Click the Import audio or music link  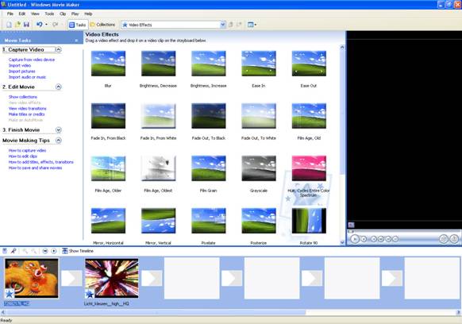[x=27, y=77]
